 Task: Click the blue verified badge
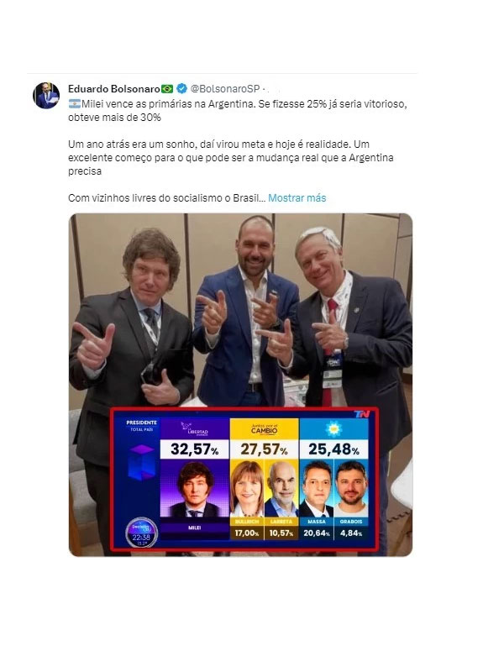tap(181, 89)
